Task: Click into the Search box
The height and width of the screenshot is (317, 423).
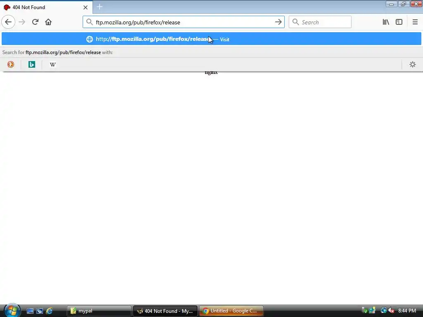Action: (x=320, y=22)
